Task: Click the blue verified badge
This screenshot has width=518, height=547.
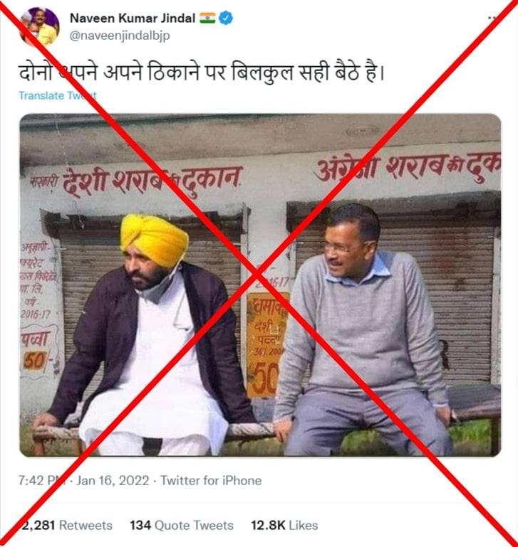Action: [226, 18]
